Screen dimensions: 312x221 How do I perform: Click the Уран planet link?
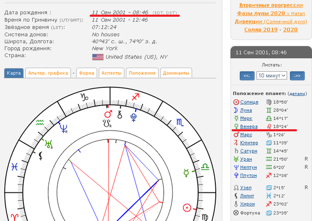click(x=246, y=159)
